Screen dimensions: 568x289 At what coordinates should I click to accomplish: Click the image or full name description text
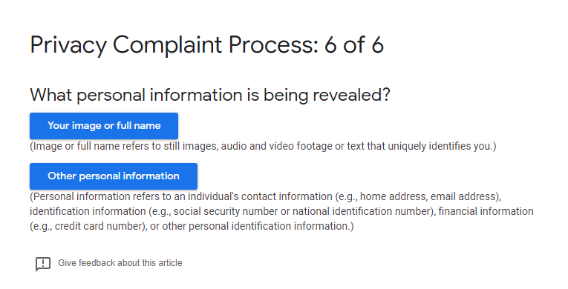[x=263, y=146]
